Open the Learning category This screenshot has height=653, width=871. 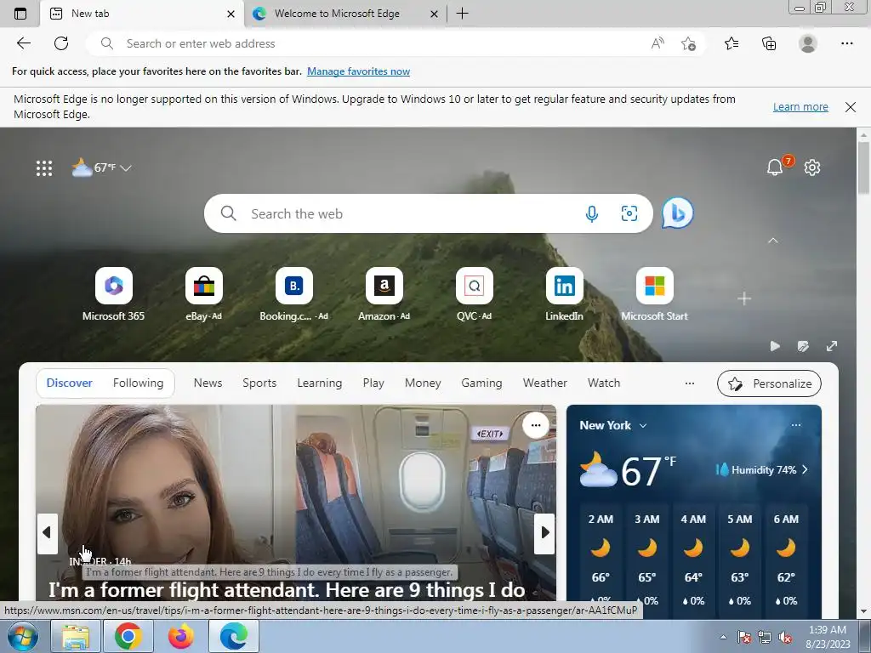320,383
